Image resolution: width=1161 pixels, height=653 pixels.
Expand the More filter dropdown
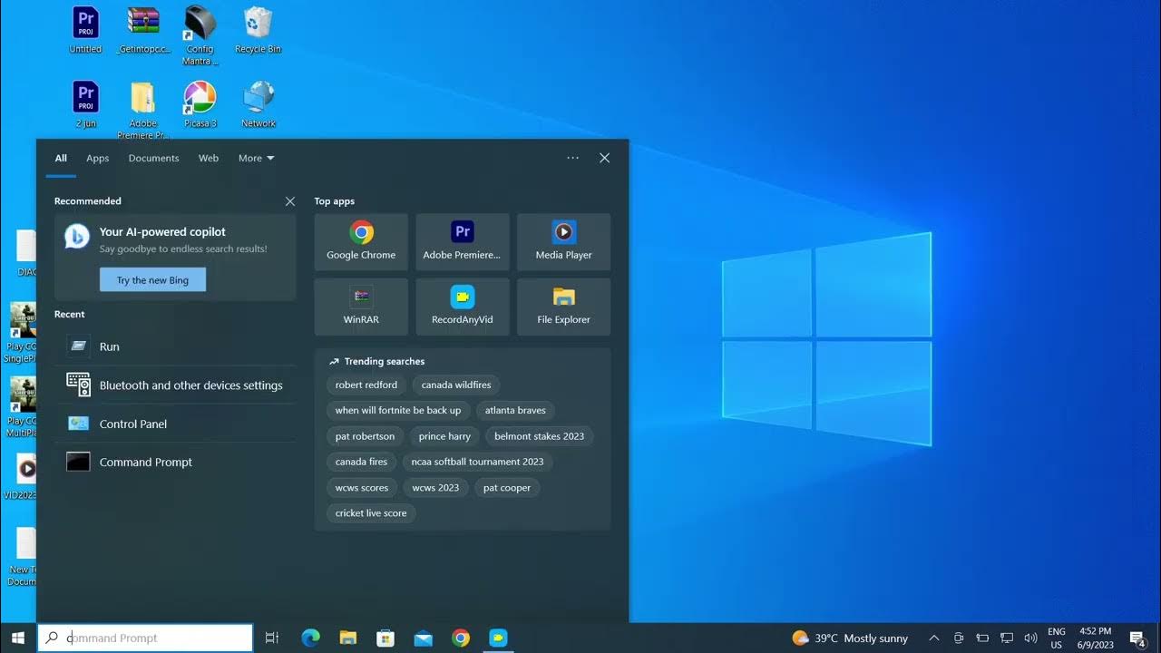[256, 158]
